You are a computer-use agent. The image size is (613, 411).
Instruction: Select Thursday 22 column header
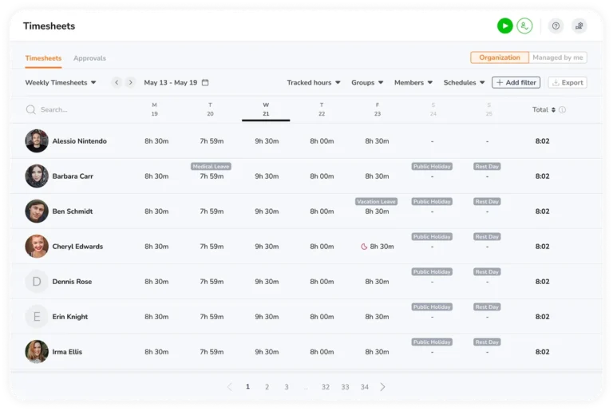coord(322,109)
